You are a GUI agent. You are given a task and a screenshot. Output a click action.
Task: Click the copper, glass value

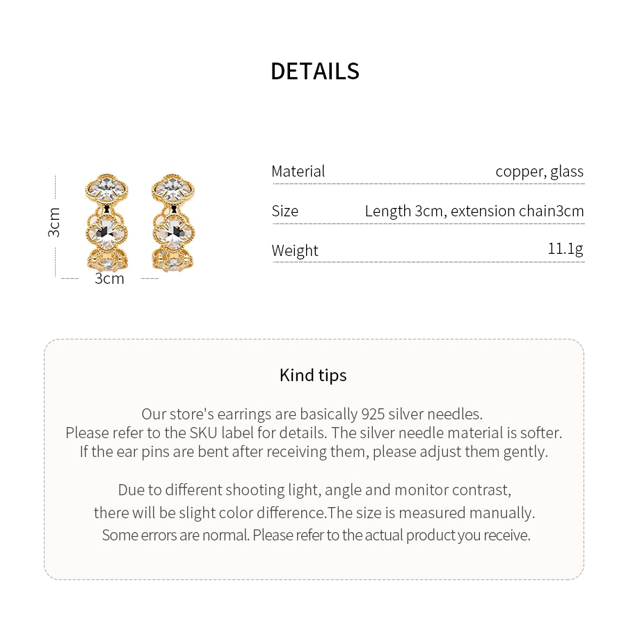point(539,171)
